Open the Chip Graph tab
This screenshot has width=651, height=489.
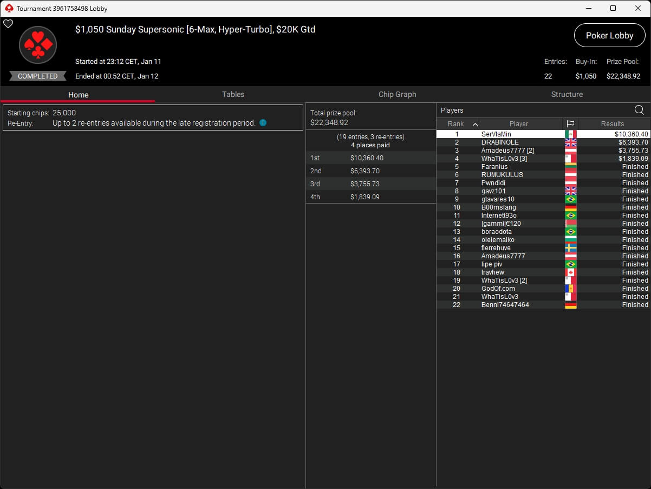point(397,94)
